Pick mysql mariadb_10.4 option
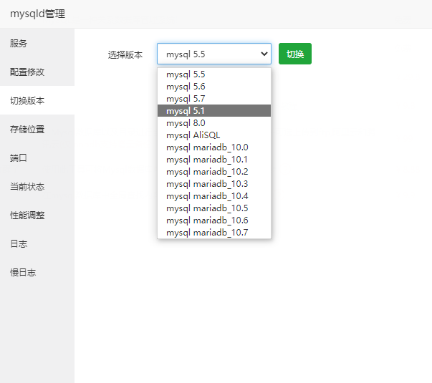432x383 pixels. coord(214,196)
